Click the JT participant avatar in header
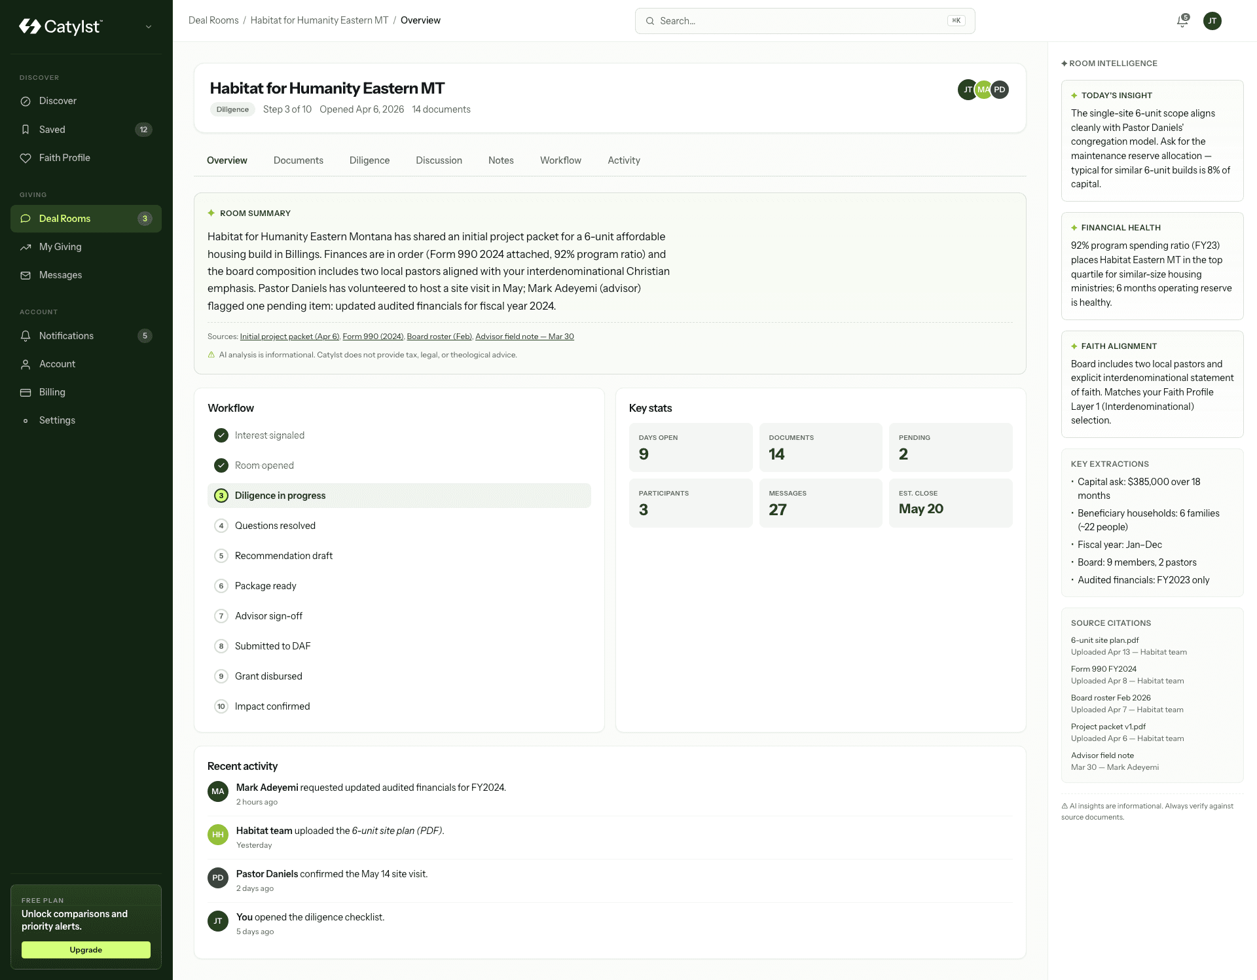Screen dimensions: 1257x980 pyautogui.click(x=967, y=90)
